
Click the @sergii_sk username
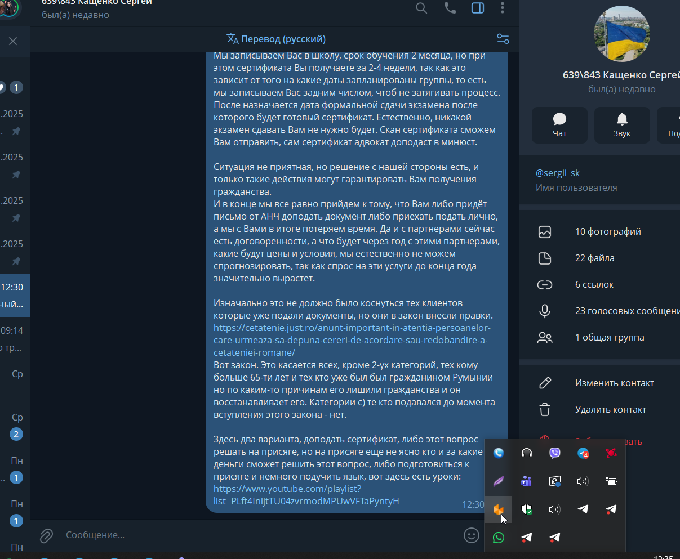(x=558, y=173)
